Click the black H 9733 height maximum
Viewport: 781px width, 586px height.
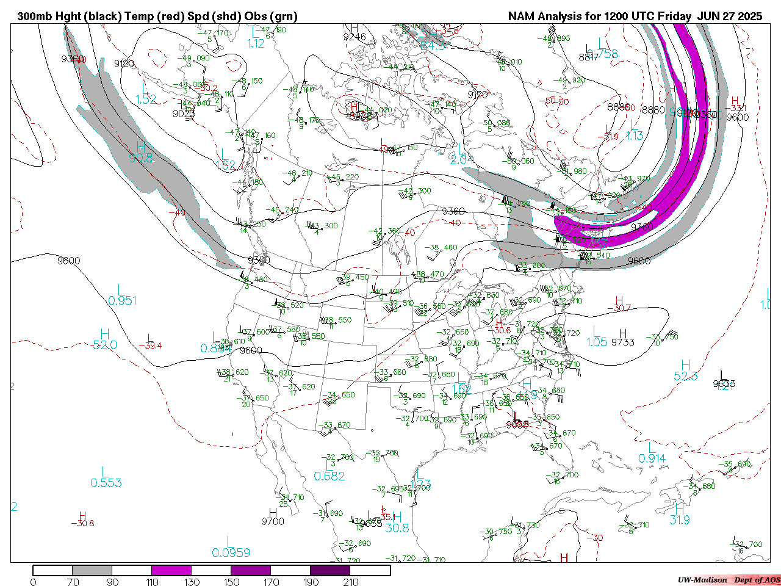[622, 338]
